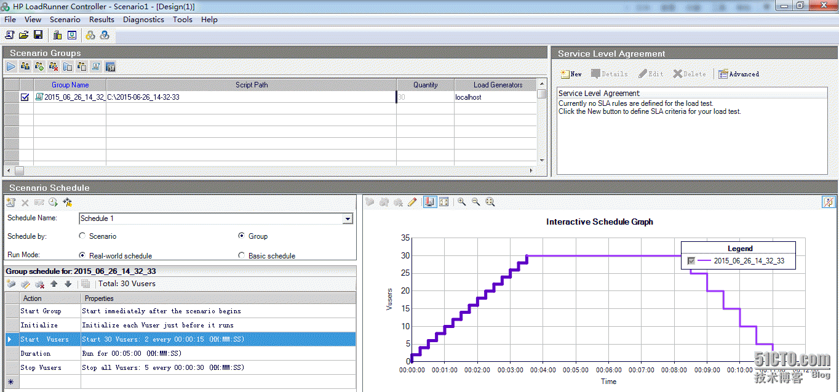Open the Help menu

click(x=209, y=20)
